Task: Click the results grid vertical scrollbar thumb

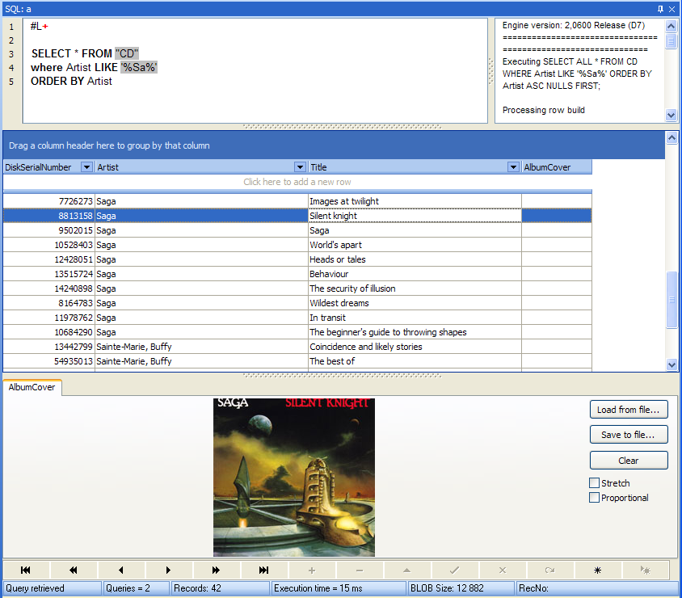Action: point(671,300)
